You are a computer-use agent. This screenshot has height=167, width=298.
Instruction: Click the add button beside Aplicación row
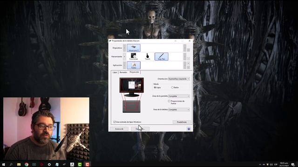[x=188, y=63]
